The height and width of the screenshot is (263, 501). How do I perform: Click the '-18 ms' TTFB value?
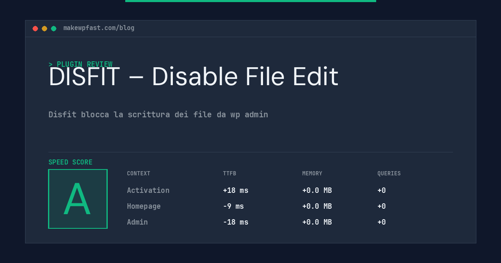tap(235, 222)
